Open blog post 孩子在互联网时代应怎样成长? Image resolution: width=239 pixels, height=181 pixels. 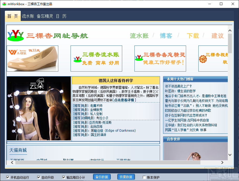click(x=186, y=115)
